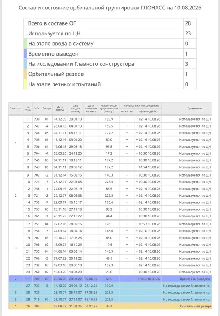Click the total count value 28

click(188, 23)
